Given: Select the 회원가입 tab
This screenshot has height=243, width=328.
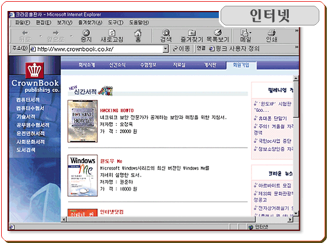Looking at the screenshot, I should pyautogui.click(x=241, y=65).
